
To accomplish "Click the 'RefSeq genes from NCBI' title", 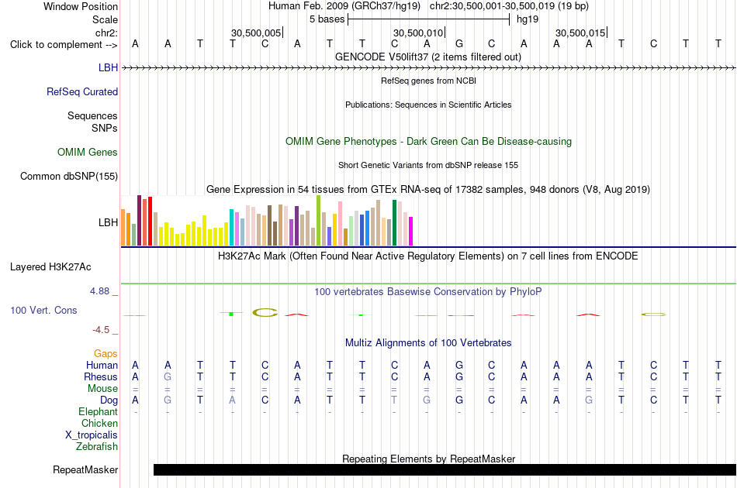I will click(429, 81).
